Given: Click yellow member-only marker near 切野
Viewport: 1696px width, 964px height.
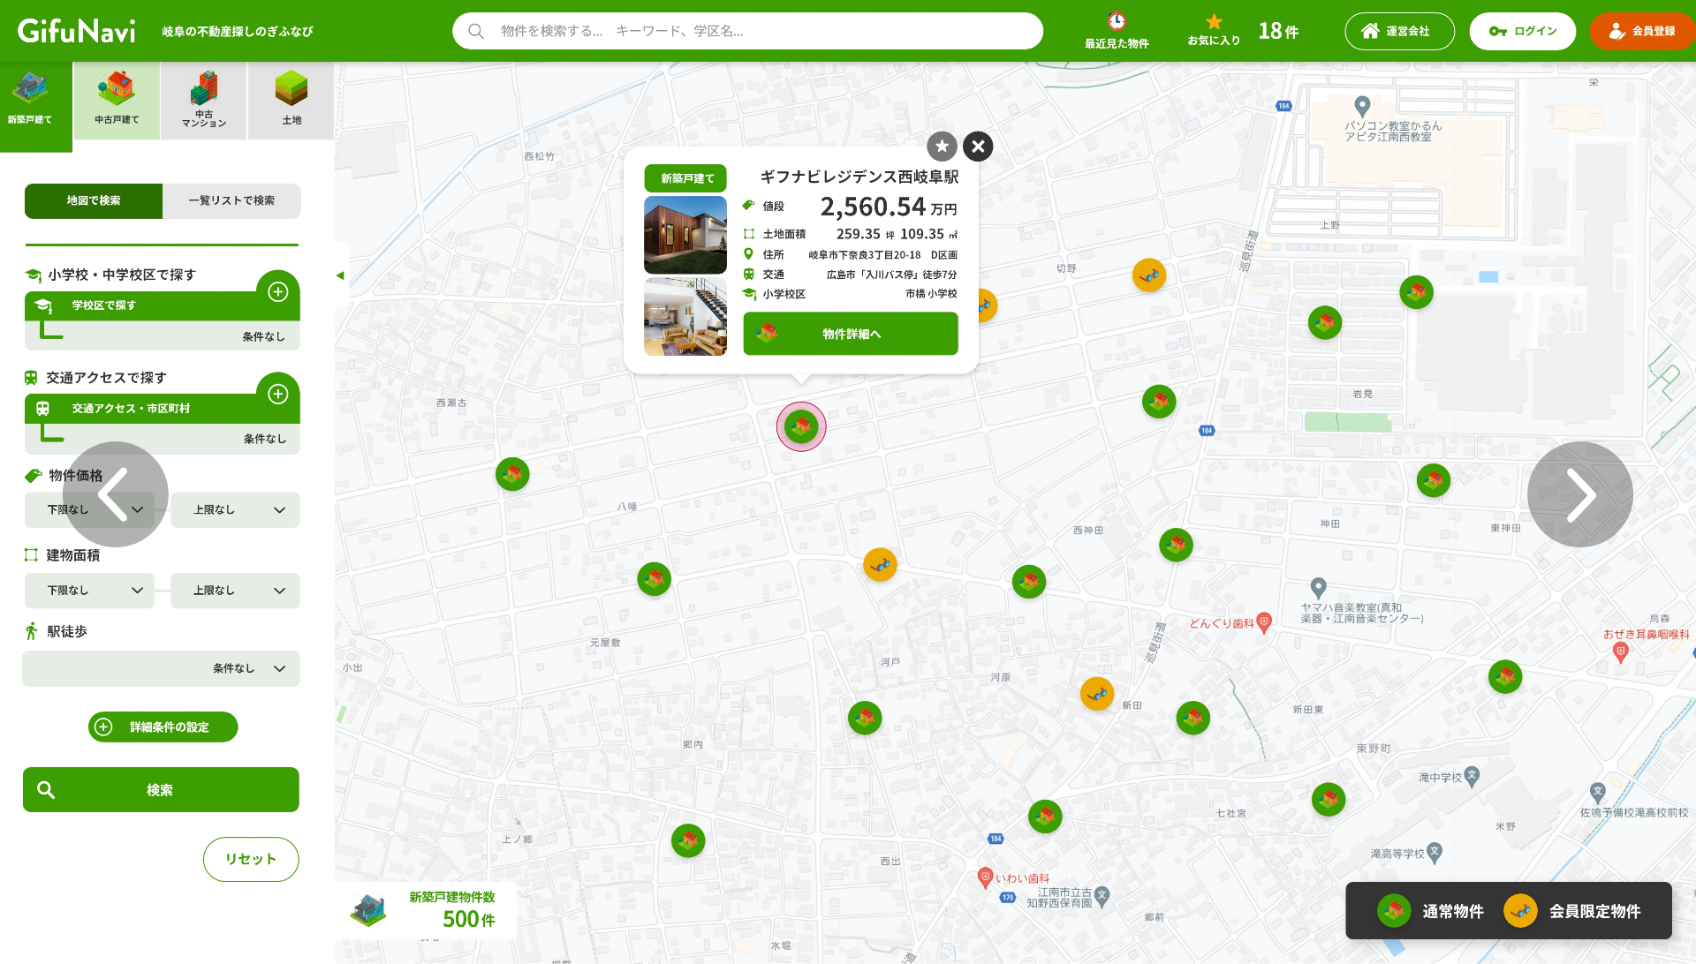Looking at the screenshot, I should 1148,275.
